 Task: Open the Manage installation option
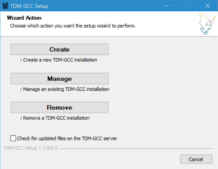tap(60, 79)
